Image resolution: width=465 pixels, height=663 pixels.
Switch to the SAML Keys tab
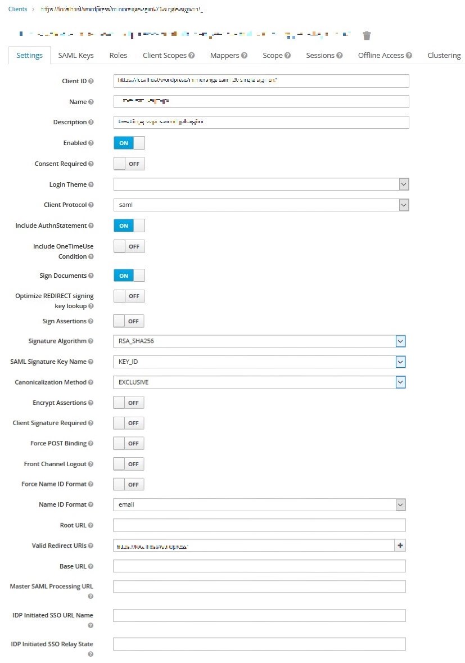(x=75, y=55)
